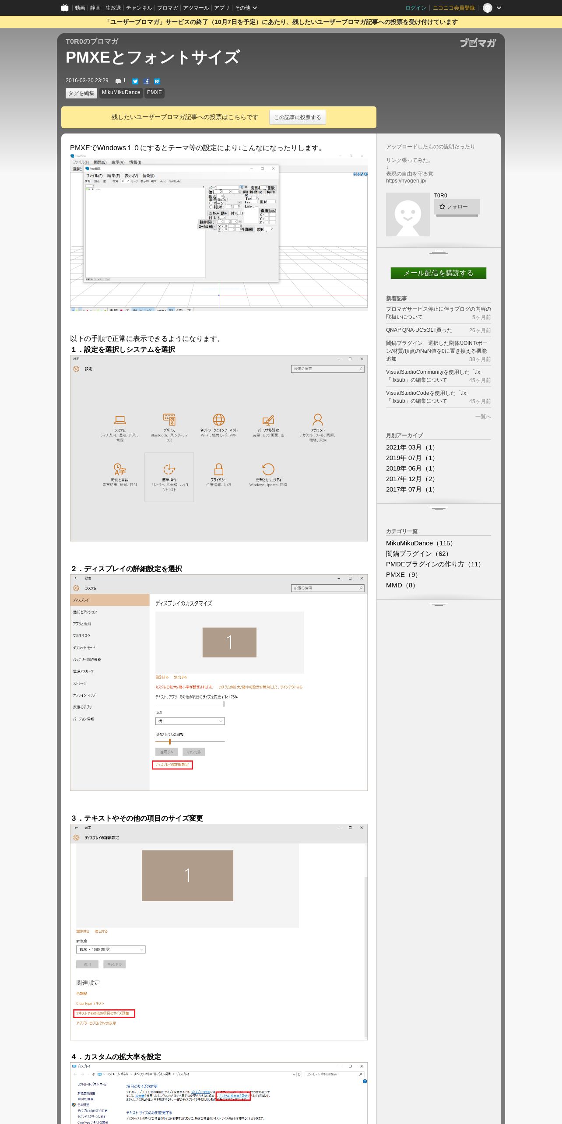
Task: Go to 生放送 in top navigation
Action: (x=113, y=8)
